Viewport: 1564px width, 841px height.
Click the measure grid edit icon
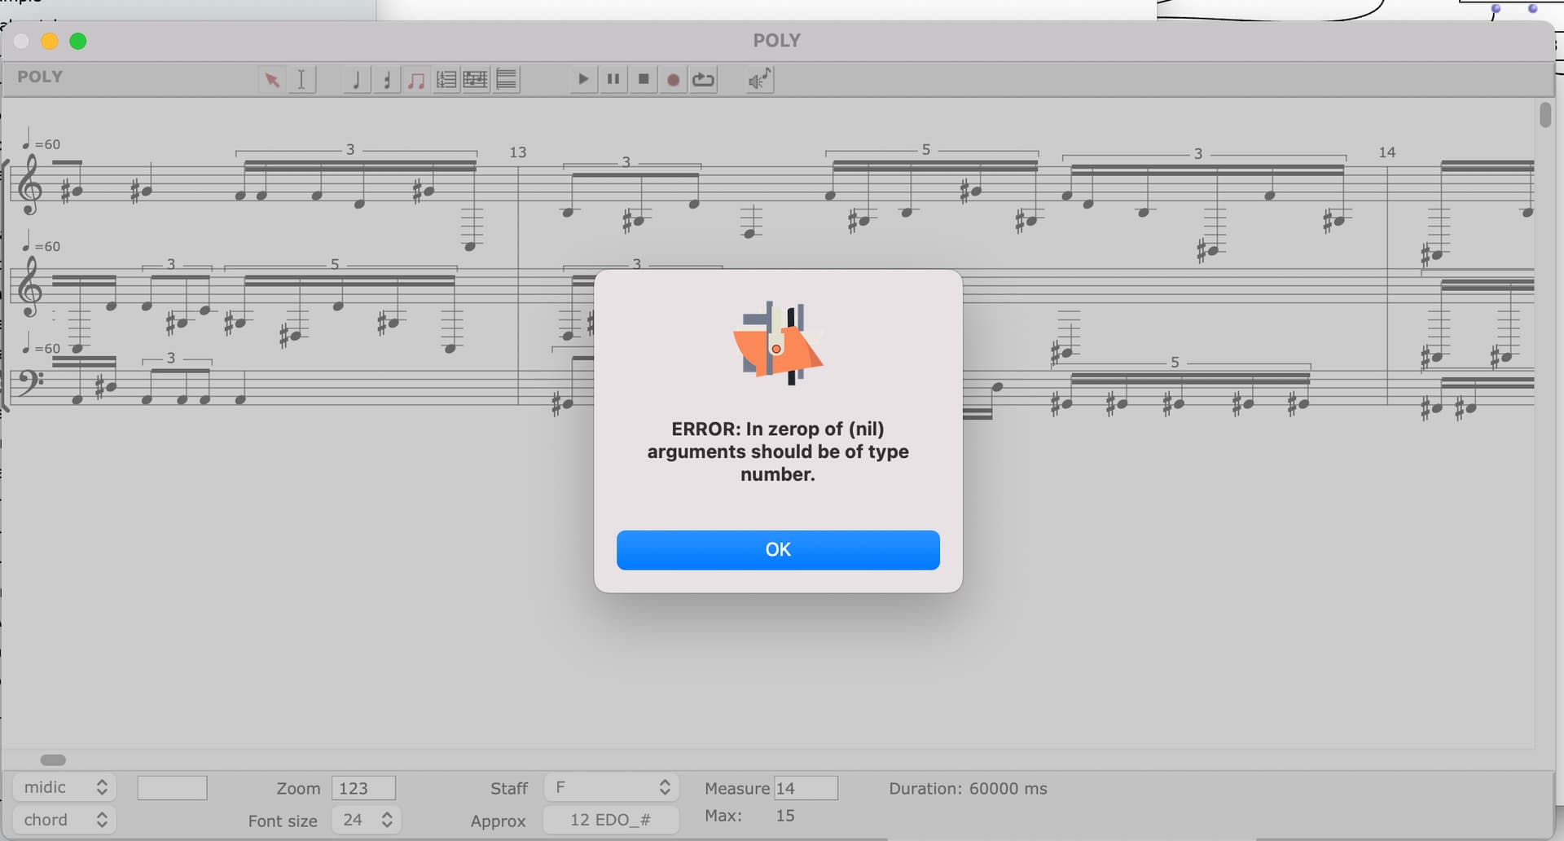475,80
